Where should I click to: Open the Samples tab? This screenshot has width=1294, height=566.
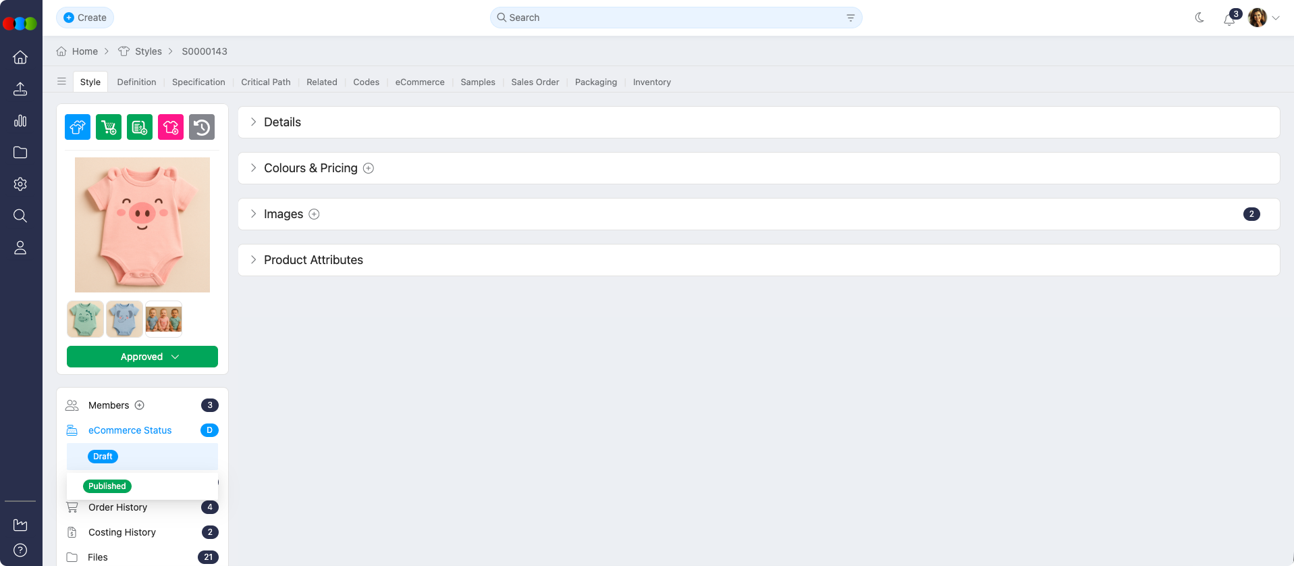tap(478, 82)
